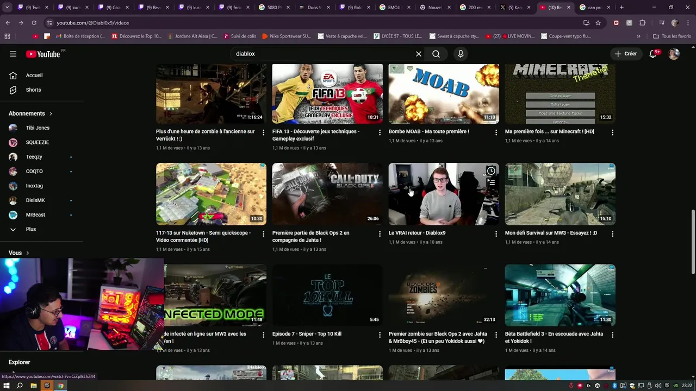Screen dimensions: 696x391
Task: Open File Explorer from the taskbar
Action: click(33, 386)
